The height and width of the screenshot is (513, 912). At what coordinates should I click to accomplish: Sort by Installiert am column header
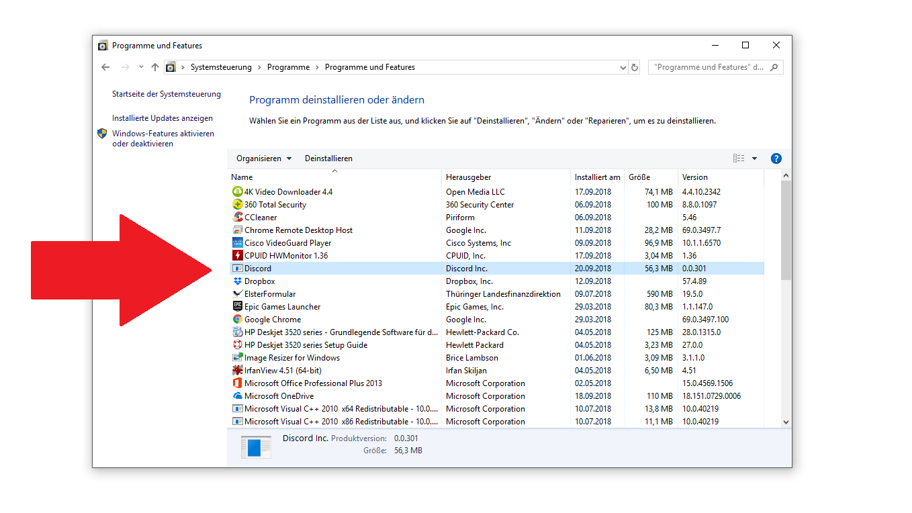point(597,177)
